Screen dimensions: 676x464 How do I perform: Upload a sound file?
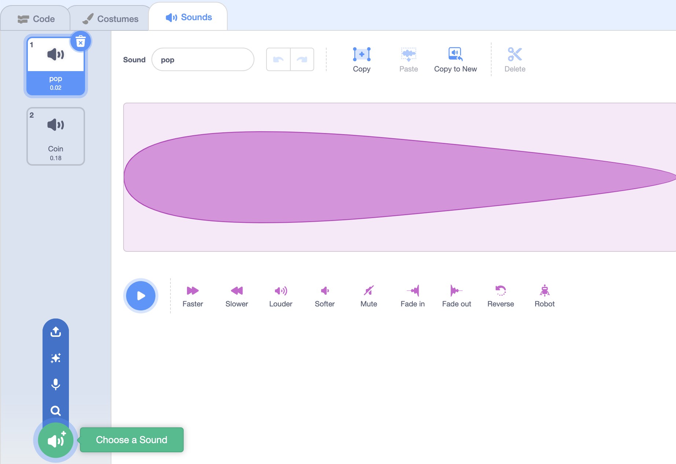(56, 332)
